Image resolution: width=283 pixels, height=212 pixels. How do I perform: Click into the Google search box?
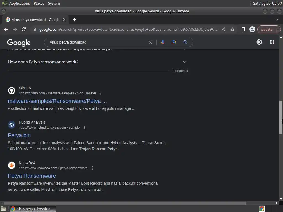pyautogui.click(x=98, y=42)
